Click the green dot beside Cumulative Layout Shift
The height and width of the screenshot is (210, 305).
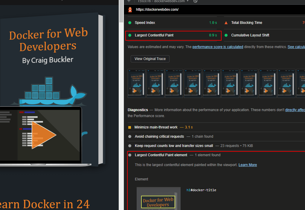tap(226, 35)
